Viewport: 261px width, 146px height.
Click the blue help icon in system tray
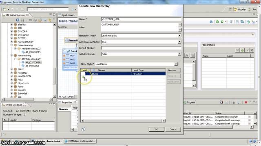[250, 142]
